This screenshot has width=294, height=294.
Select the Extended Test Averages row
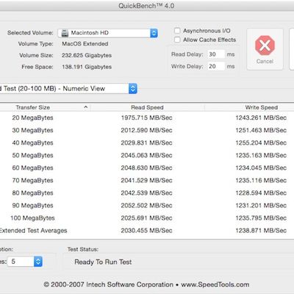click(147, 231)
